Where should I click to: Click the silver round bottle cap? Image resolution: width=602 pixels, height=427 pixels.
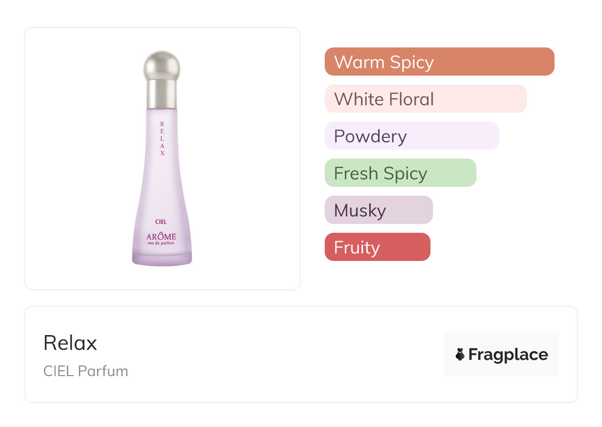click(162, 65)
